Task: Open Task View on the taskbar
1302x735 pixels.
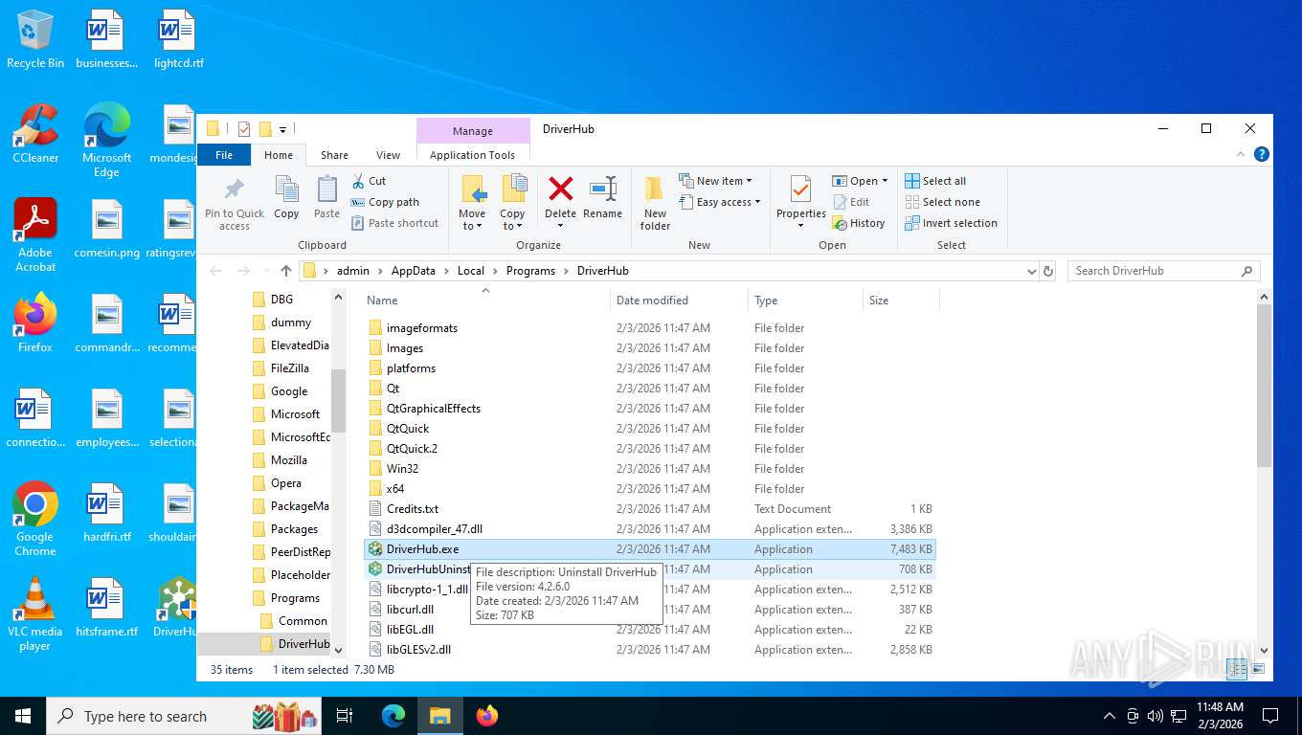Action: tap(345, 716)
